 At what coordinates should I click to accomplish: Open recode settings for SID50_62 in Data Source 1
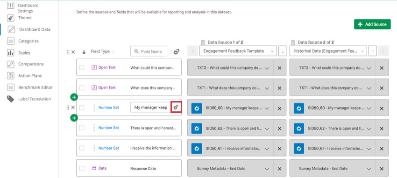pos(197,128)
